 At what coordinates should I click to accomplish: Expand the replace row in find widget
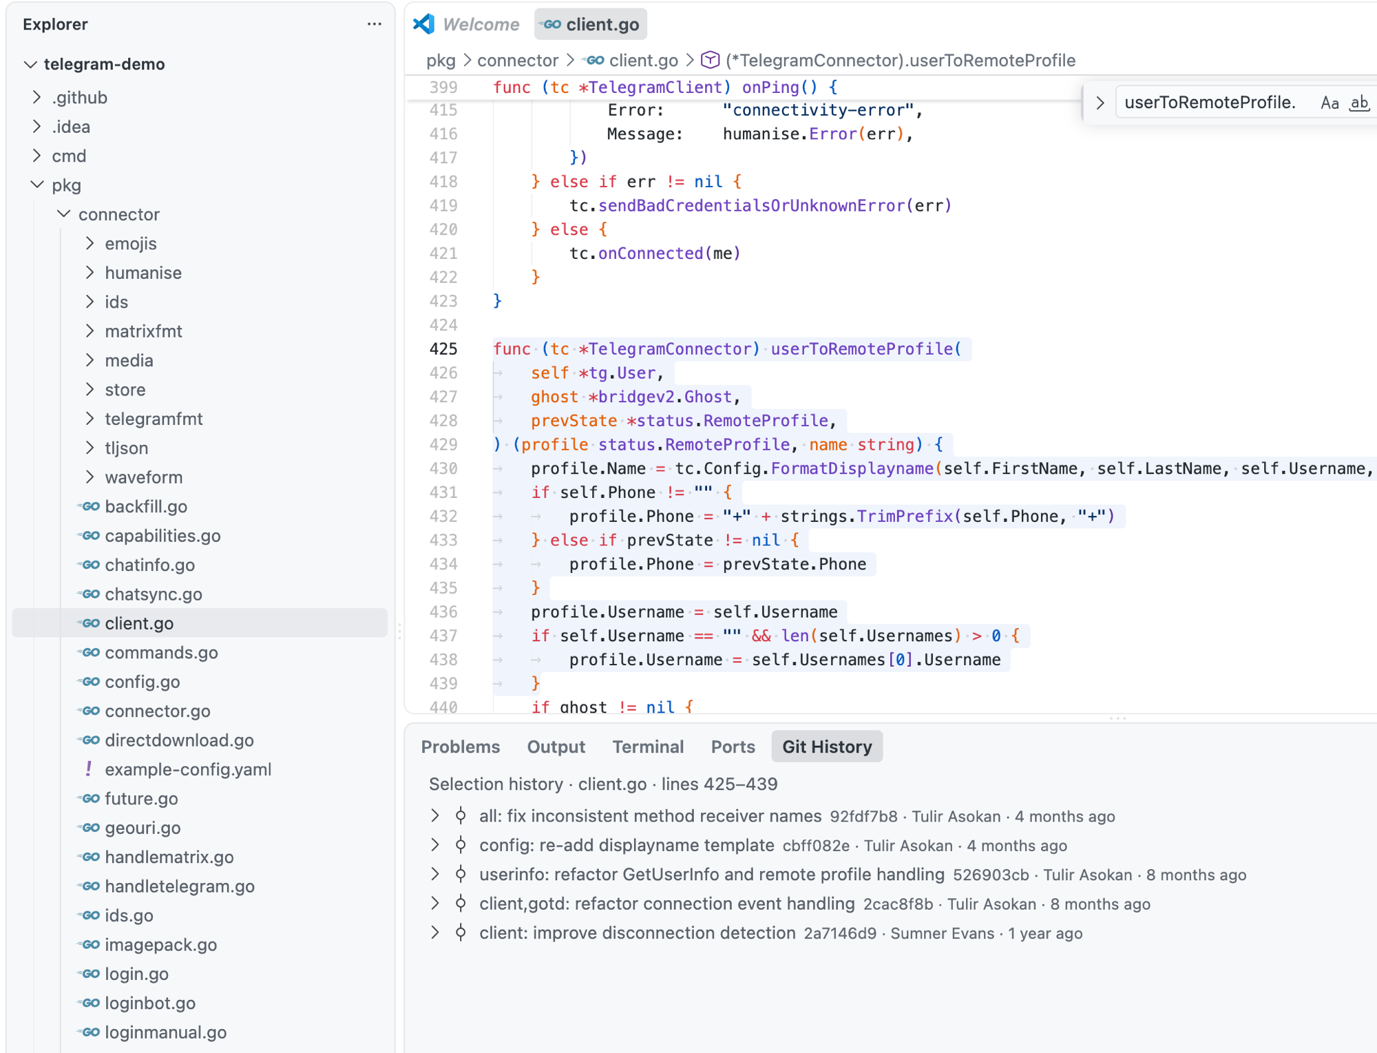1100,103
